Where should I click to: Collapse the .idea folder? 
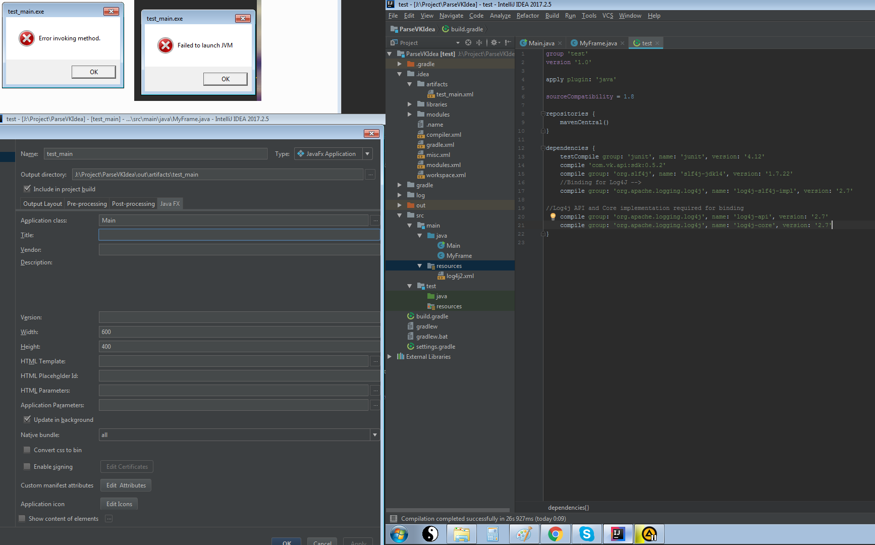pos(399,74)
